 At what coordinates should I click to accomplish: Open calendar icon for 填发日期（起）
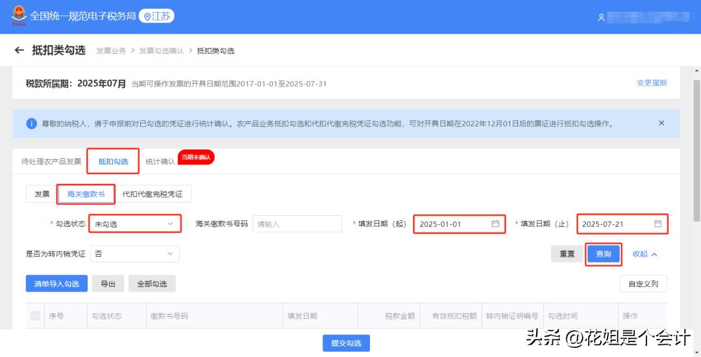[495, 224]
